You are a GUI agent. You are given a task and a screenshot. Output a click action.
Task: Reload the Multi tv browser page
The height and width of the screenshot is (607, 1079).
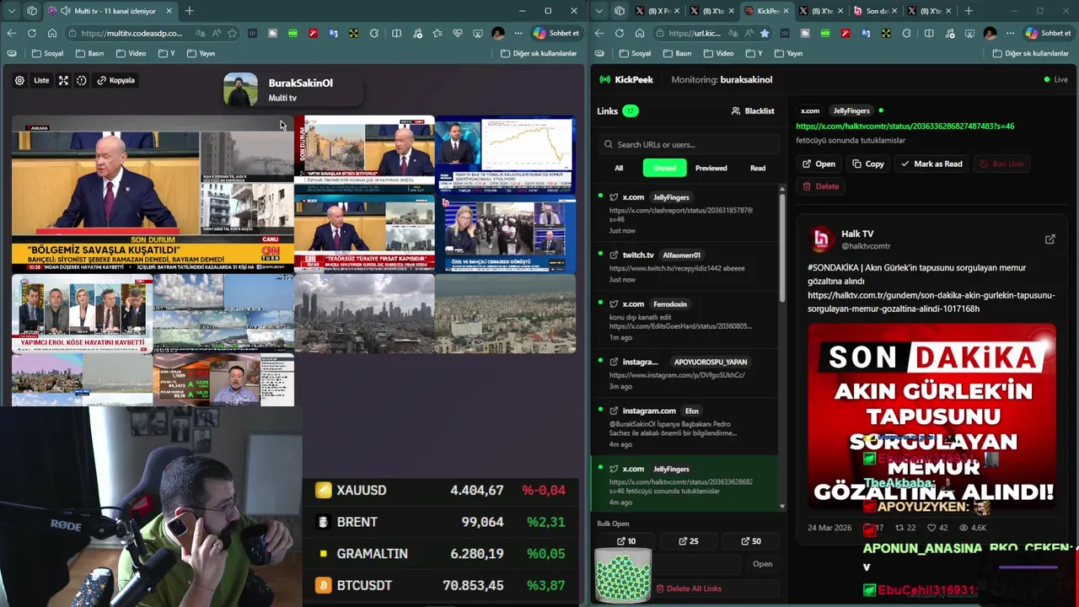31,33
